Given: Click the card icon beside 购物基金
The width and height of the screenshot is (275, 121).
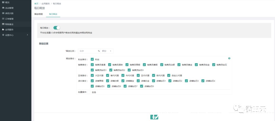Looking at the screenshot, I should [3, 24].
